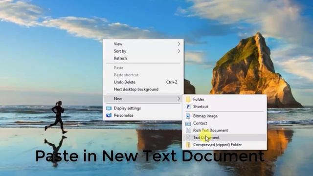Choose Personalize from context menu

click(143, 115)
